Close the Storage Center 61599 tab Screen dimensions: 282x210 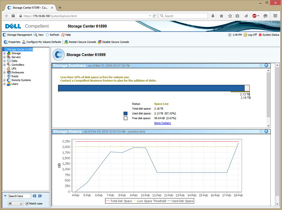tap(52, 8)
